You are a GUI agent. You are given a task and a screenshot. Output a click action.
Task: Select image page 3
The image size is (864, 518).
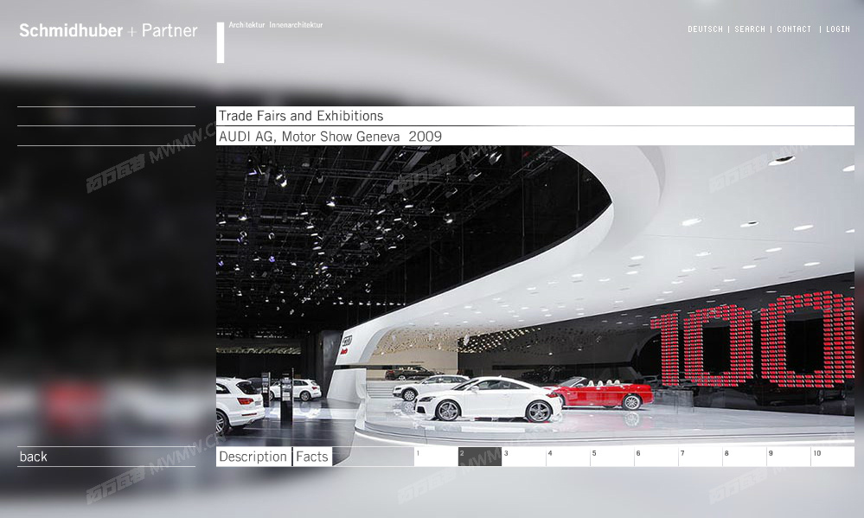coord(524,457)
